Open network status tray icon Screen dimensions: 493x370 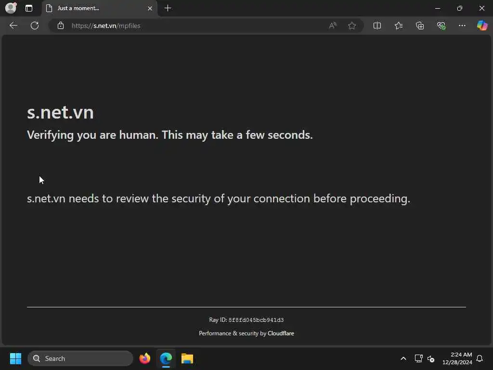[x=418, y=358]
